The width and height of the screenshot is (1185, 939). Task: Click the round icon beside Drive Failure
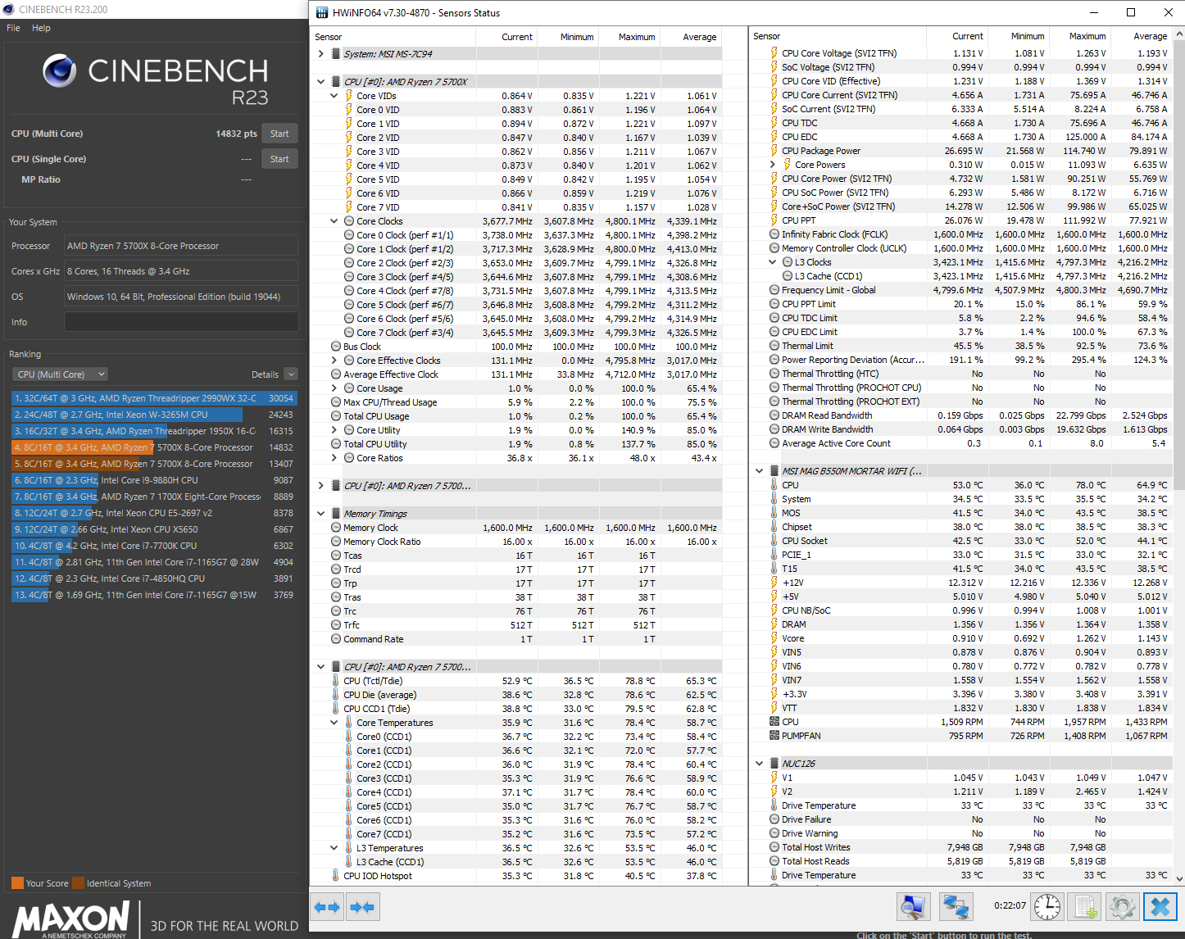coord(774,819)
